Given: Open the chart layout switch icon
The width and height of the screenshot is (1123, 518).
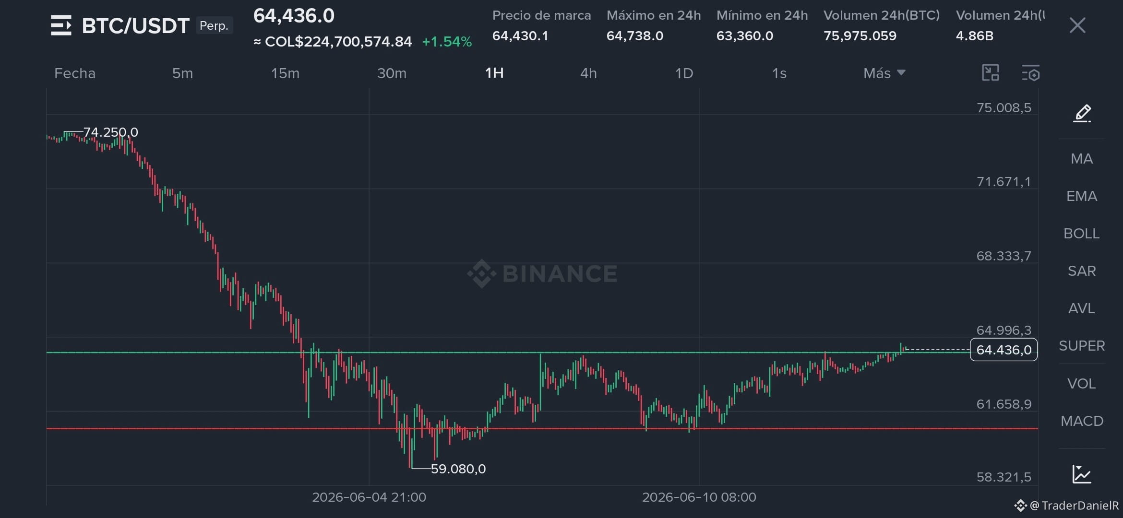Looking at the screenshot, I should pos(990,73).
